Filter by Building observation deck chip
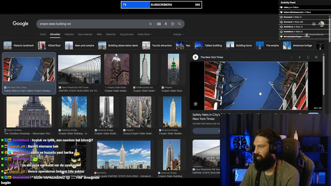The height and width of the screenshot is (186, 331). [x=119, y=45]
